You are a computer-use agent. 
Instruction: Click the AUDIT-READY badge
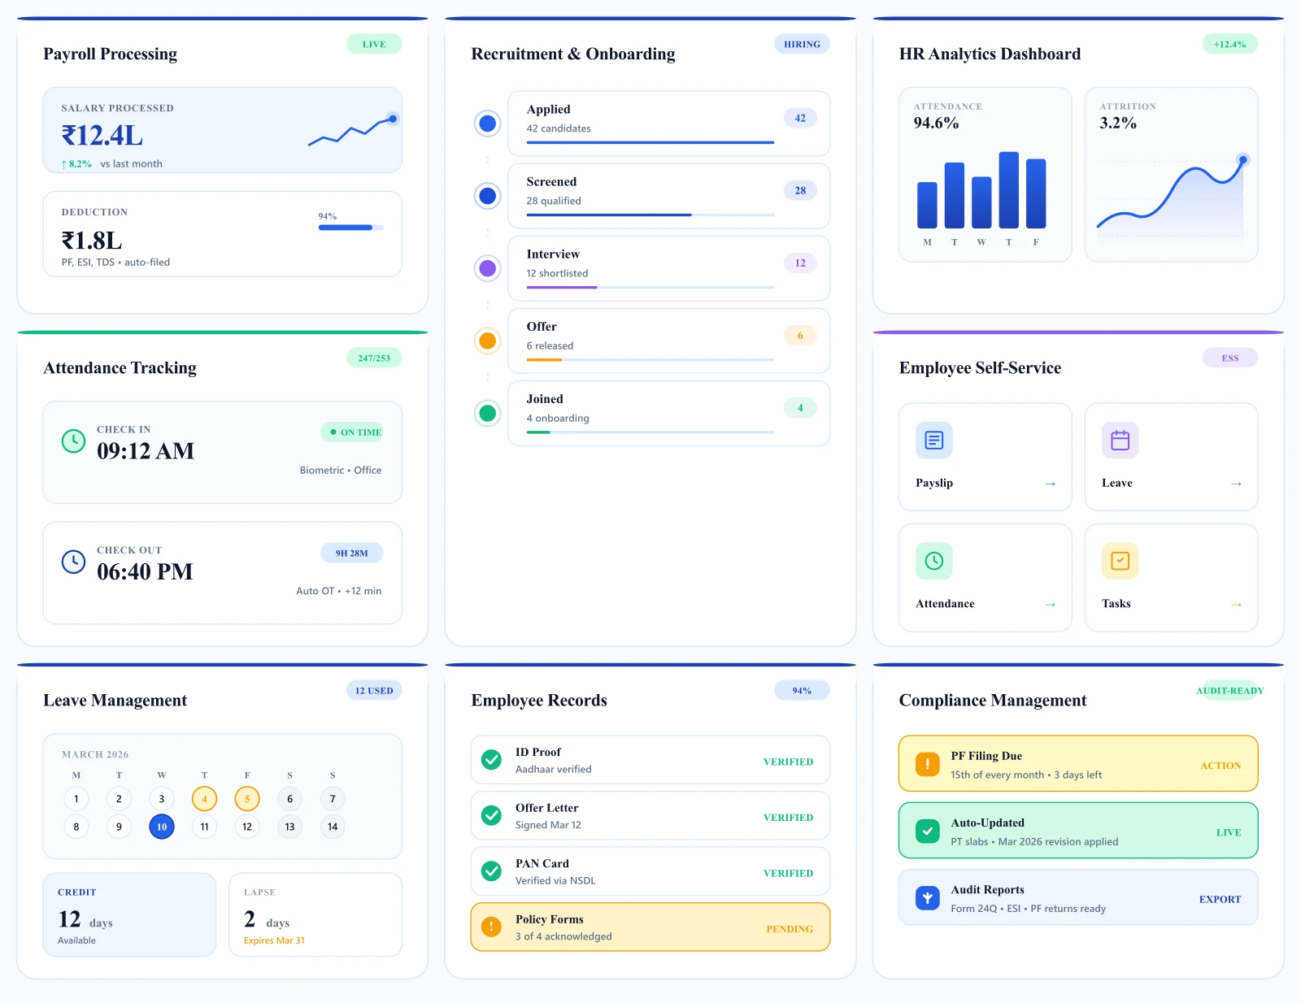point(1230,690)
